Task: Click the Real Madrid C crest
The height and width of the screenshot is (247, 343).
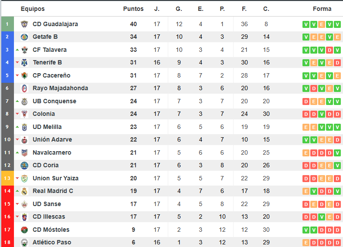Action: tap(24, 191)
